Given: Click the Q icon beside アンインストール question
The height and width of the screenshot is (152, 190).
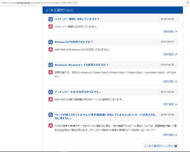Looking at the screenshot, I should coord(51,92).
